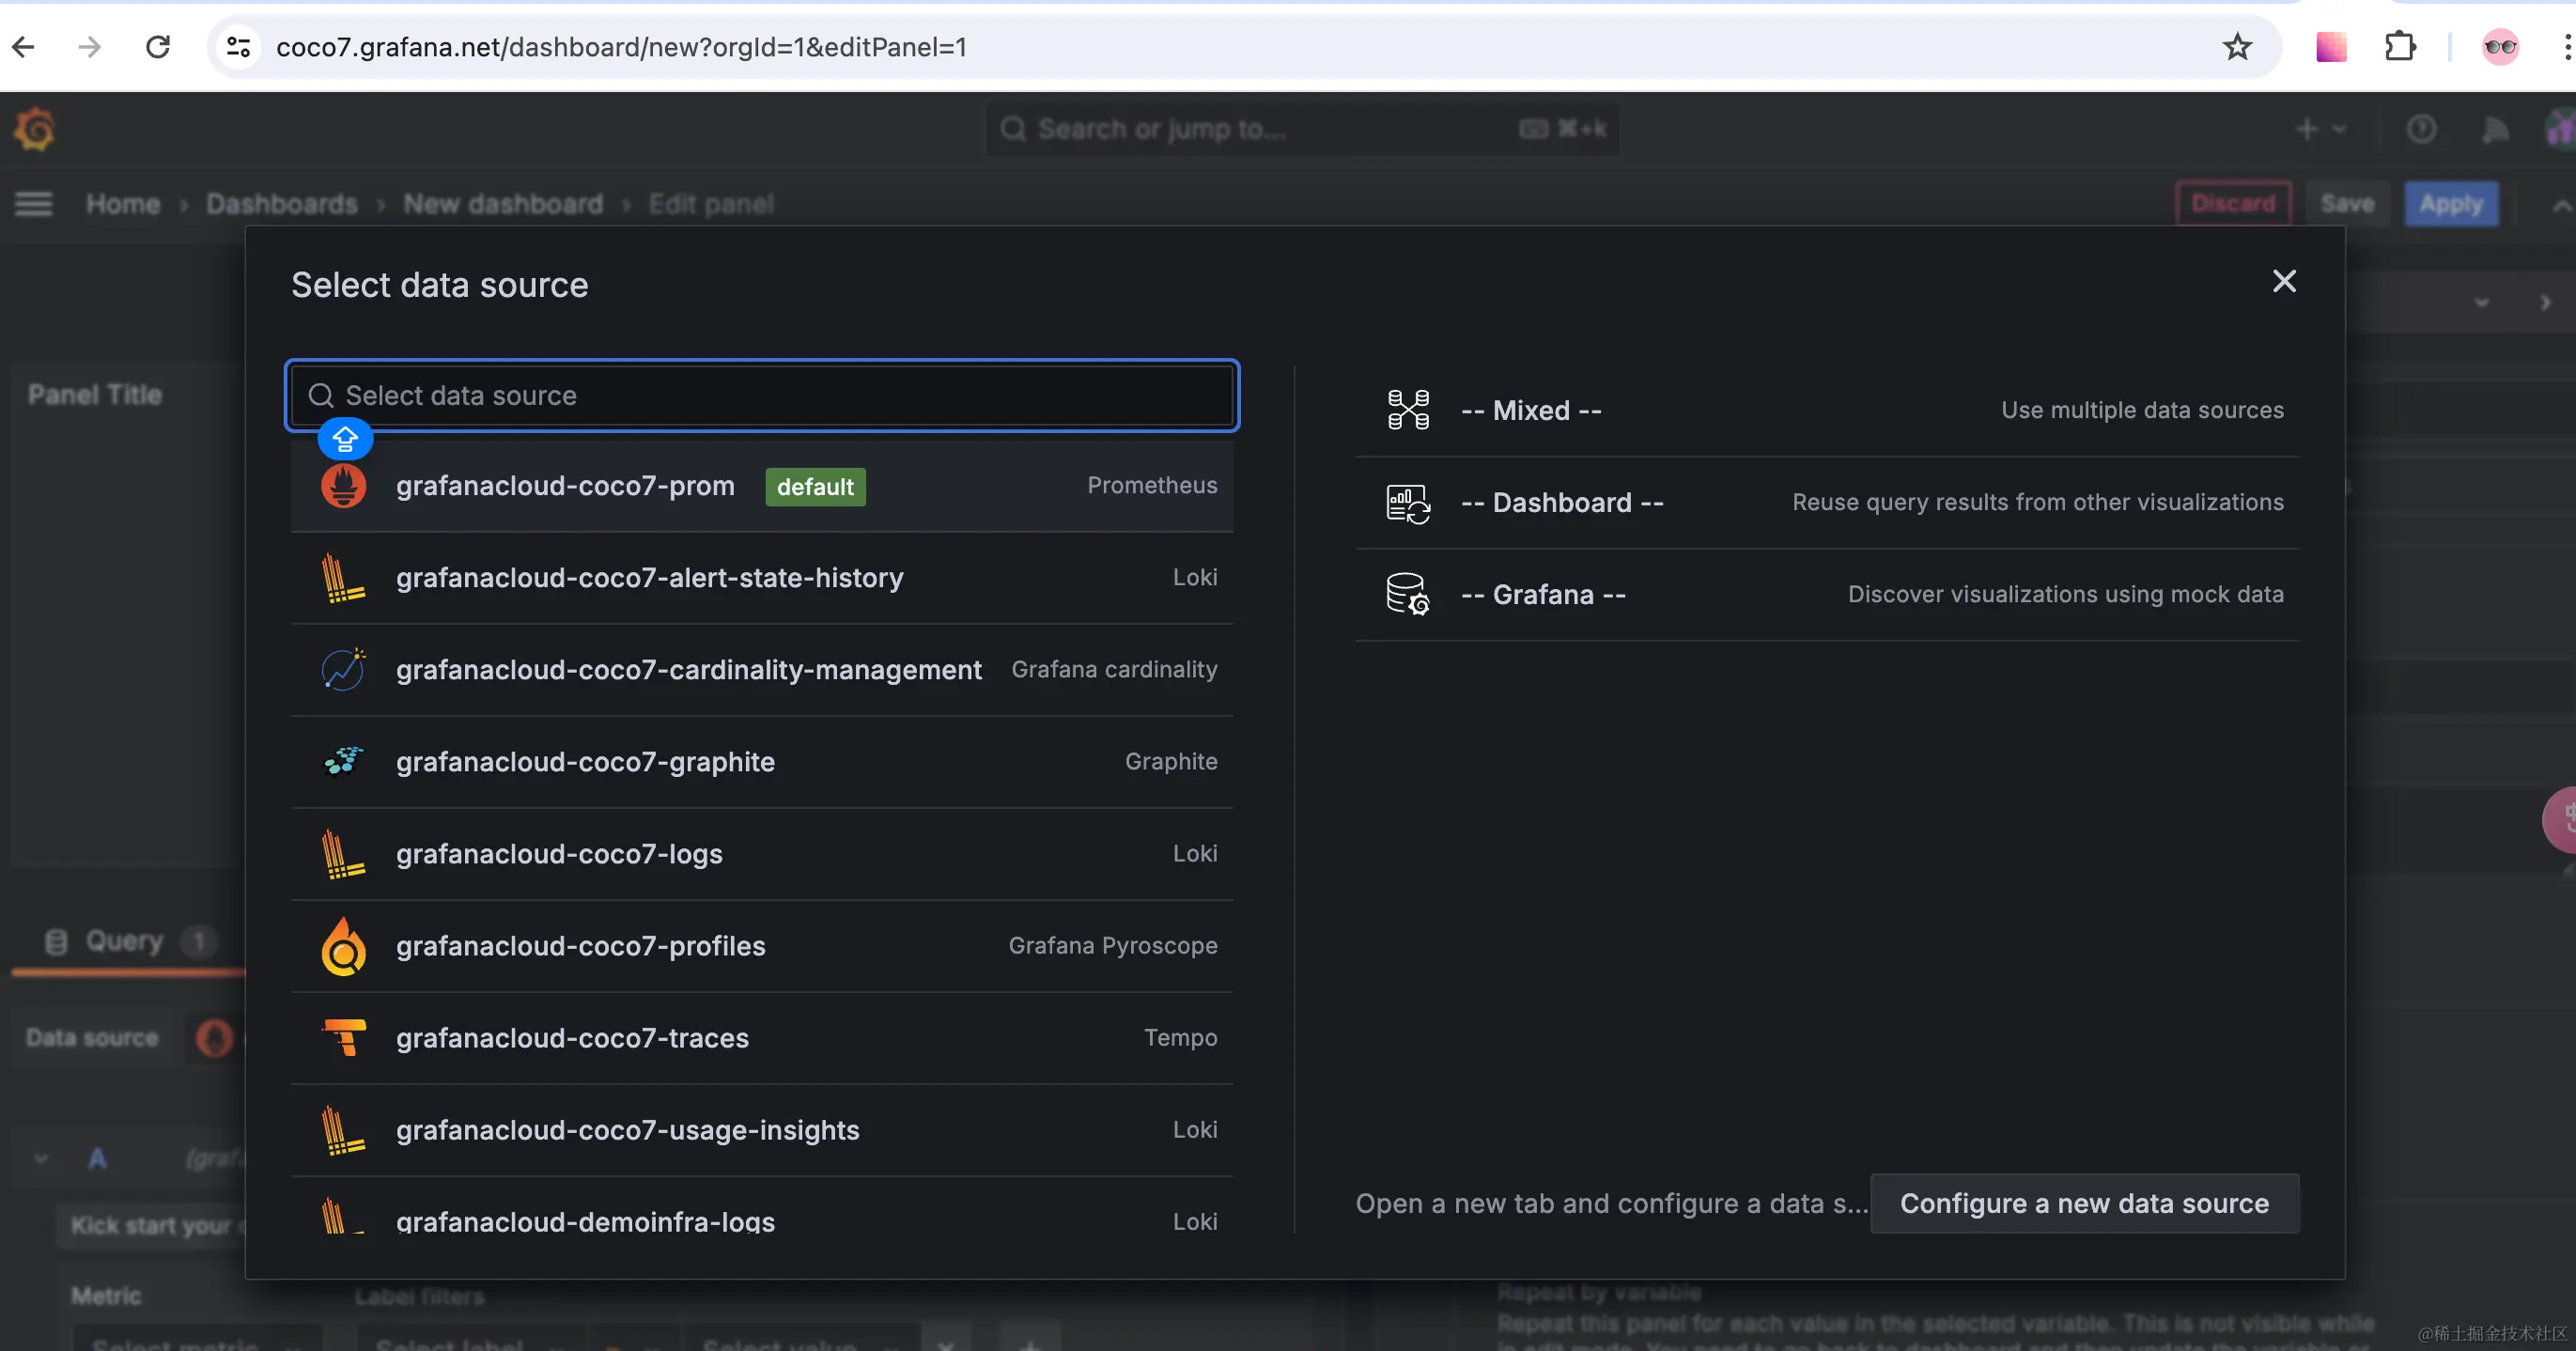Collapse query row A chevron
The image size is (2576, 1351).
pyautogui.click(x=41, y=1159)
